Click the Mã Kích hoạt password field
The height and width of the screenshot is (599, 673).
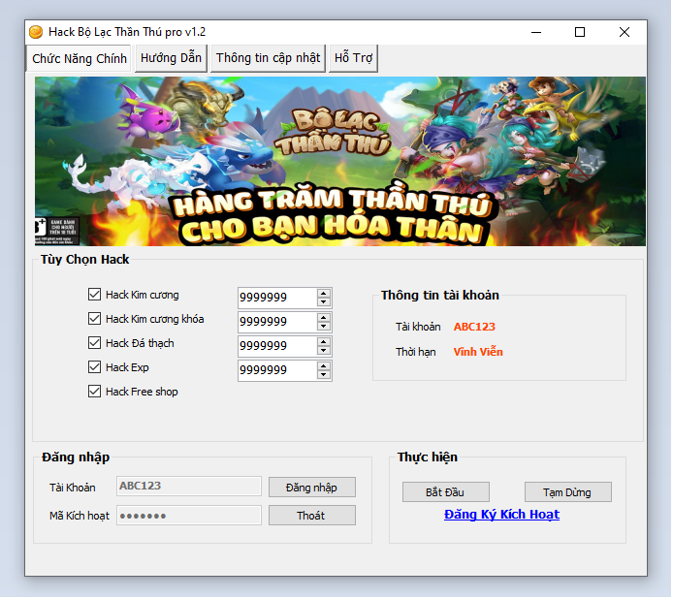tap(189, 516)
